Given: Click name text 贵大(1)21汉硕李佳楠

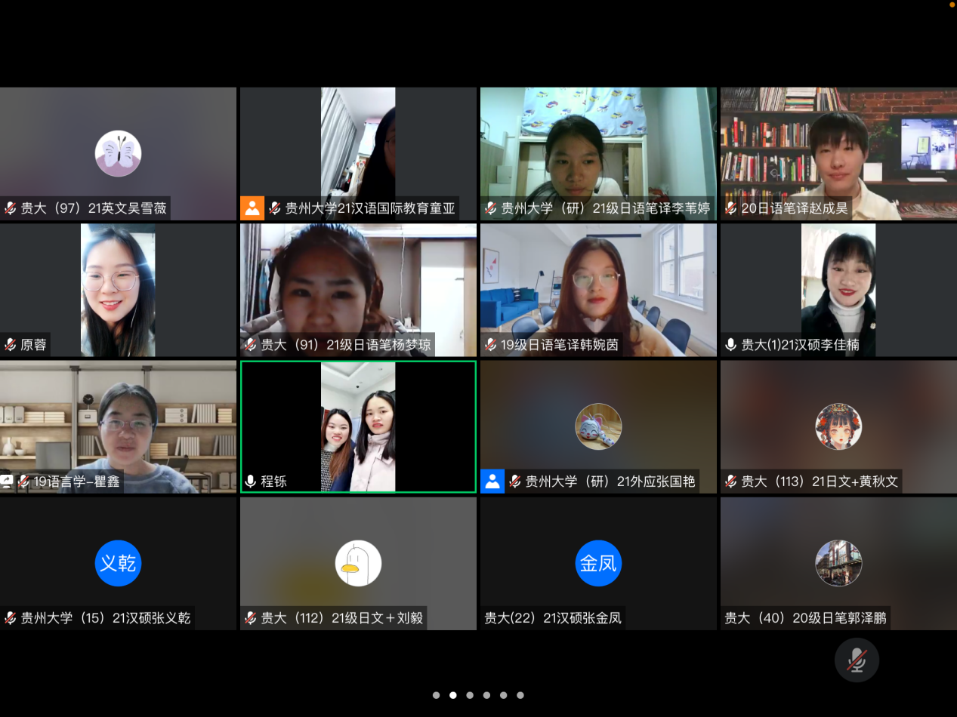Looking at the screenshot, I should [800, 345].
